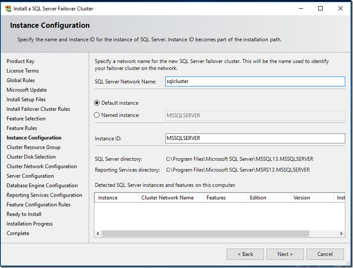This screenshot has height=268, width=353.
Task: Go to Install Setup Files step
Action: tap(26, 99)
